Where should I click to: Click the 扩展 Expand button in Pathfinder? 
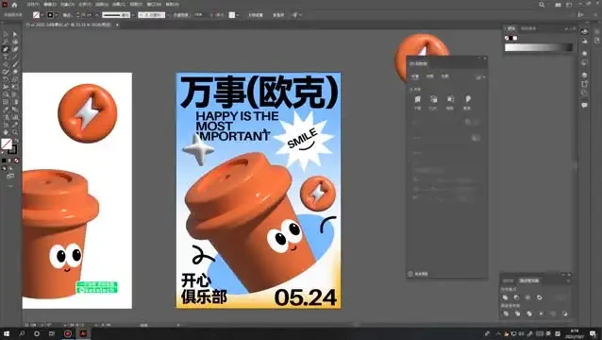(x=560, y=297)
